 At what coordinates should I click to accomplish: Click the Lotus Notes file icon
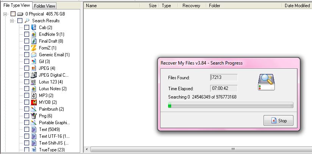tap(34, 89)
